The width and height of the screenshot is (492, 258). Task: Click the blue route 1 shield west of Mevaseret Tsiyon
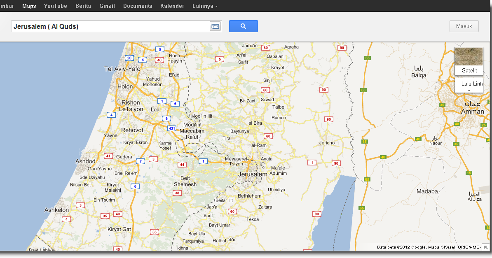[x=203, y=161]
